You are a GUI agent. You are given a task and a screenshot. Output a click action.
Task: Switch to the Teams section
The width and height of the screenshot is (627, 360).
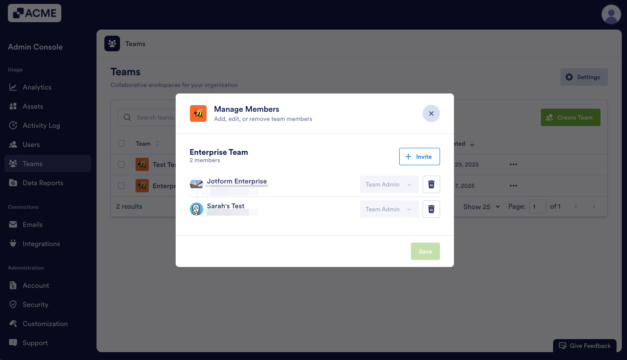click(x=32, y=163)
